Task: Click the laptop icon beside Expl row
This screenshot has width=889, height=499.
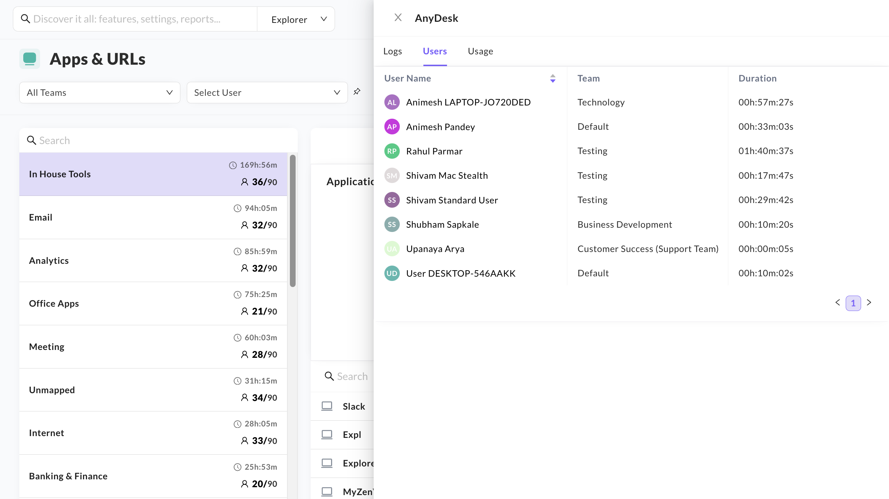Action: (327, 435)
